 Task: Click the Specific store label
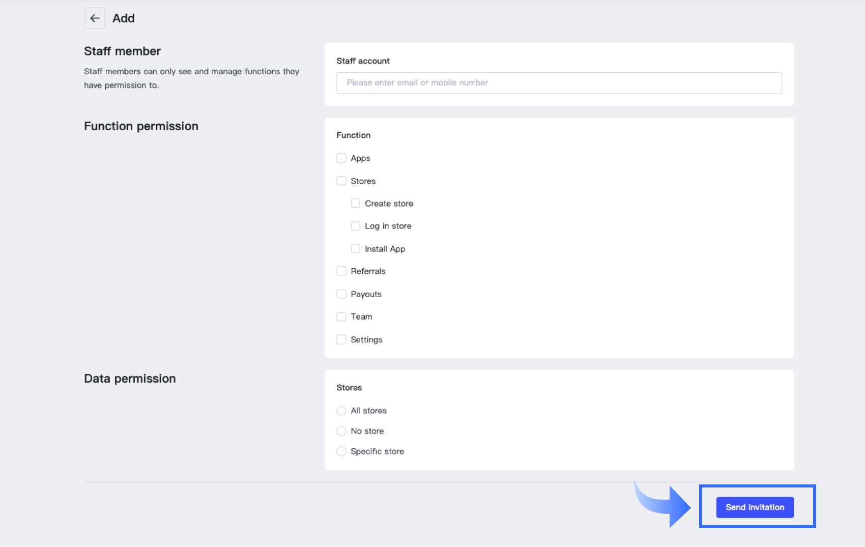click(377, 451)
